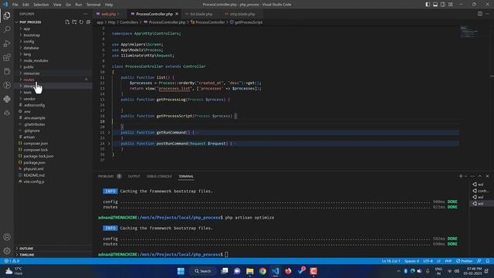Open the Explorer view in activity bar
The height and width of the screenshot is (278, 494).
pyautogui.click(x=7, y=15)
